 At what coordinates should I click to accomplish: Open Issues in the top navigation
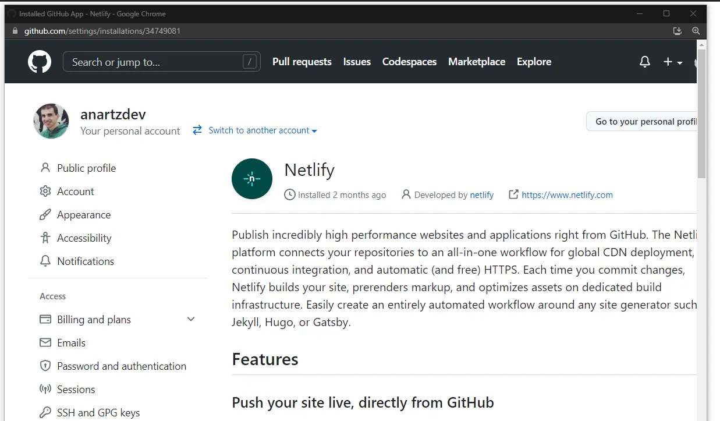357,62
